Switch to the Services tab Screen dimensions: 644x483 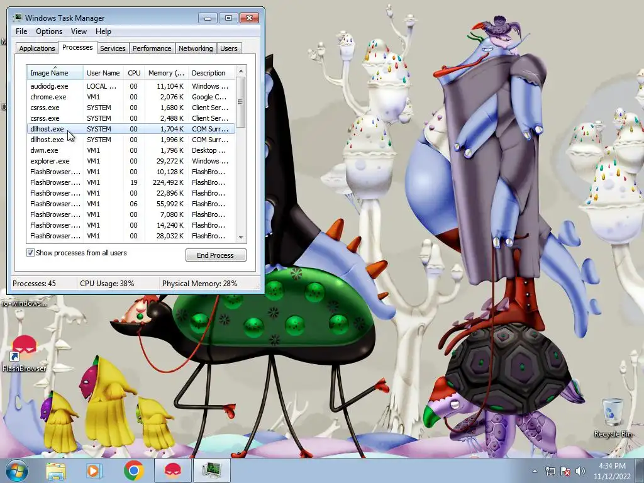(113, 48)
